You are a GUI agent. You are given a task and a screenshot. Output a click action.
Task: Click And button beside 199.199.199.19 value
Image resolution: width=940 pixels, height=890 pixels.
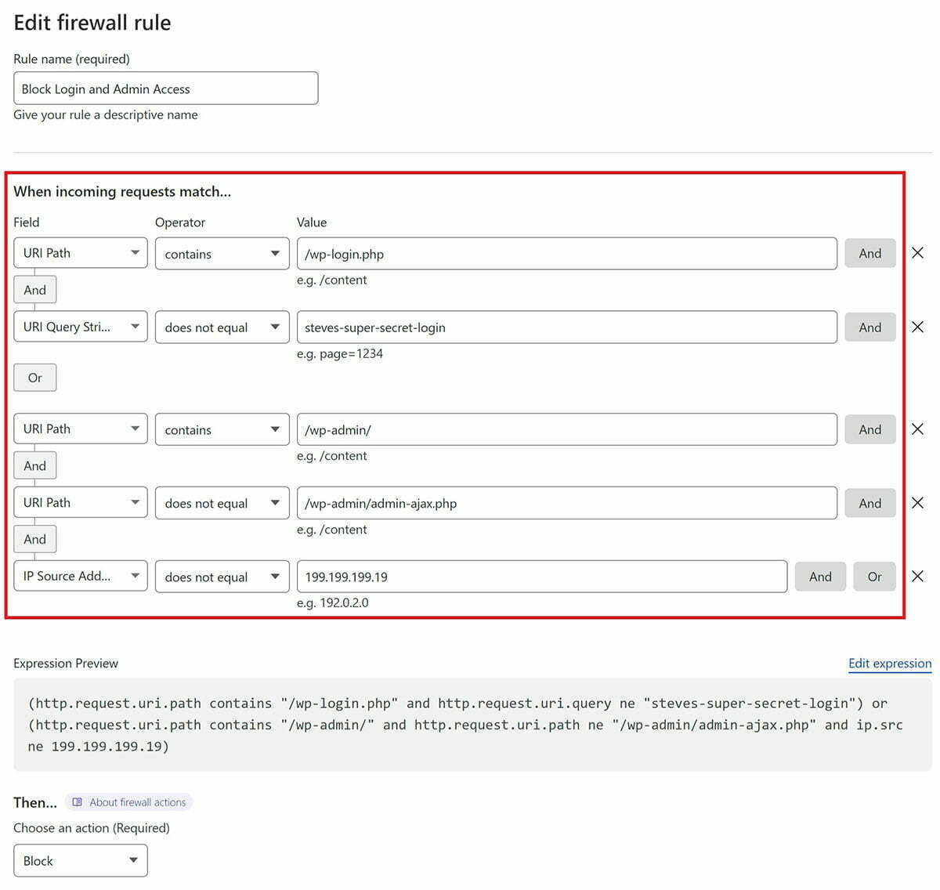(820, 577)
